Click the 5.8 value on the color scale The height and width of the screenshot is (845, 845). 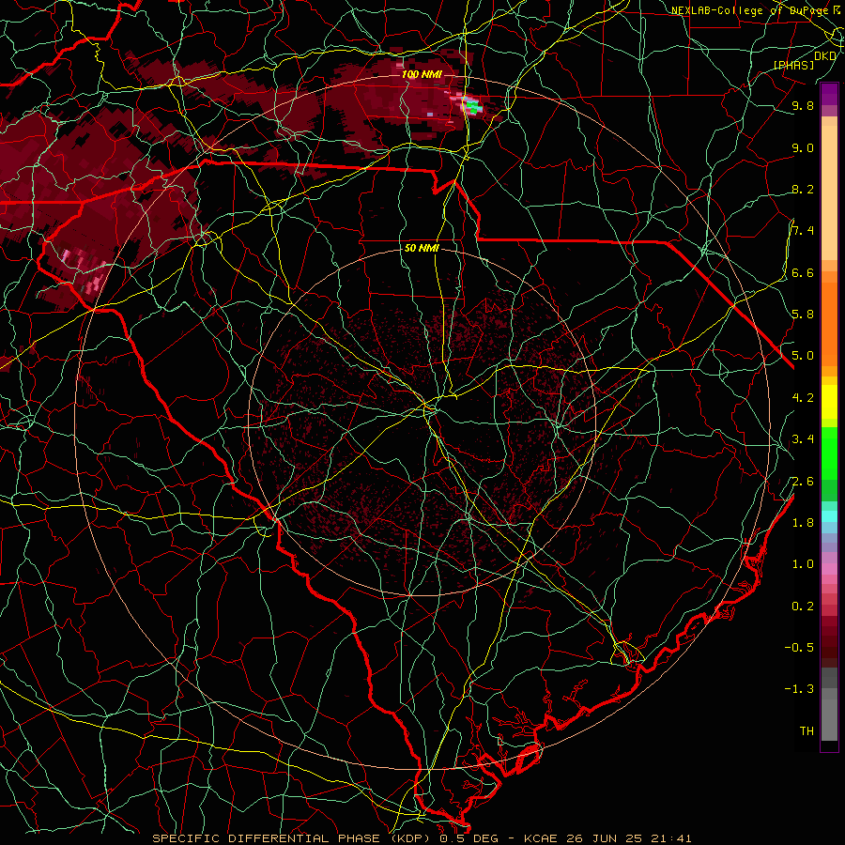click(803, 315)
